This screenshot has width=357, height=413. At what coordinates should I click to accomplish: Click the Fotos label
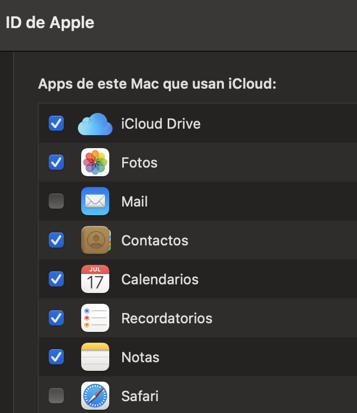point(140,163)
